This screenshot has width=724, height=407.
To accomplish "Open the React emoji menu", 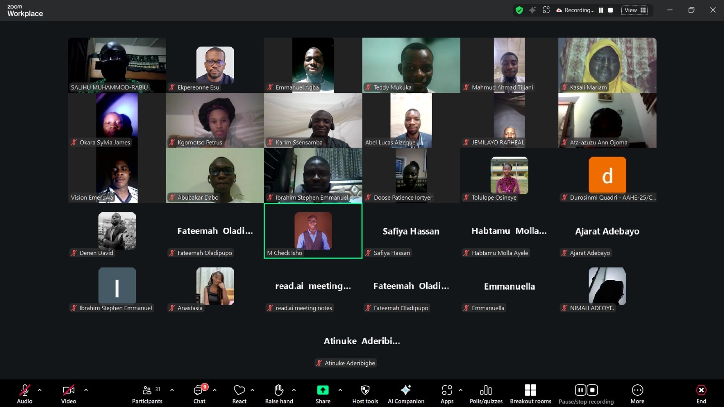I will point(239,393).
